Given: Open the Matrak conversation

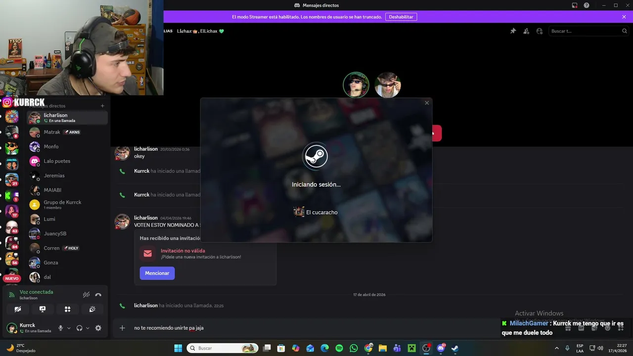Looking at the screenshot, I should (67, 132).
